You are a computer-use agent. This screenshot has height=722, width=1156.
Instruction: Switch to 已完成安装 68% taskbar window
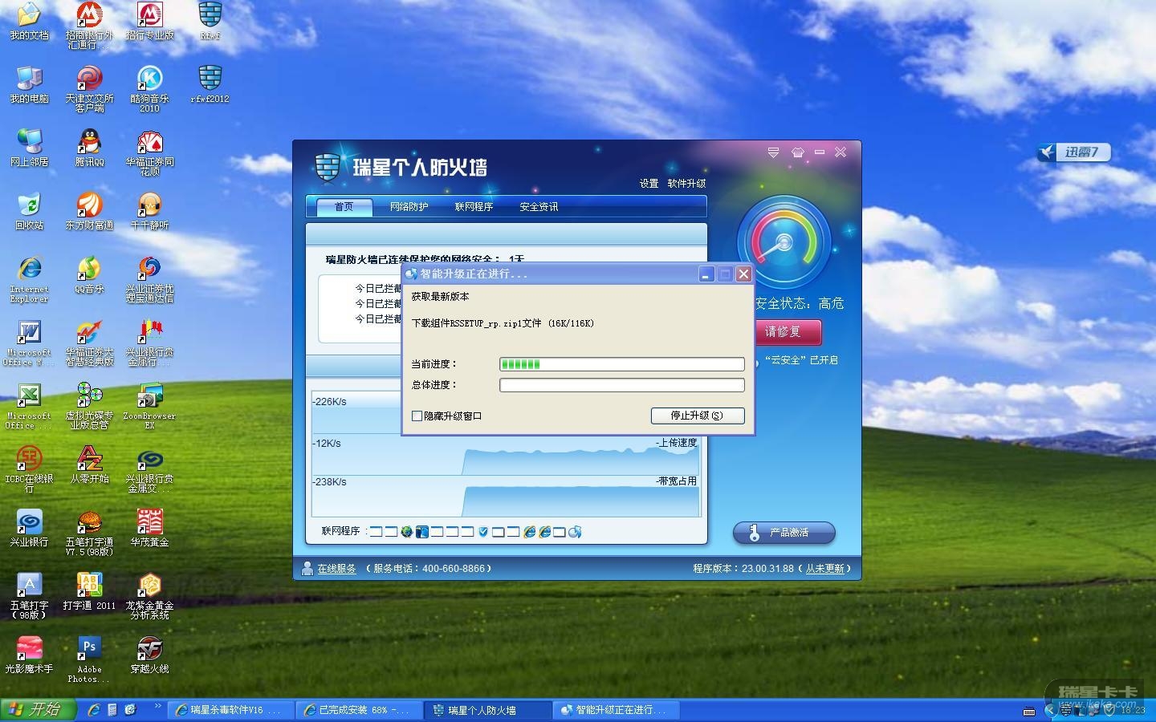(x=360, y=710)
